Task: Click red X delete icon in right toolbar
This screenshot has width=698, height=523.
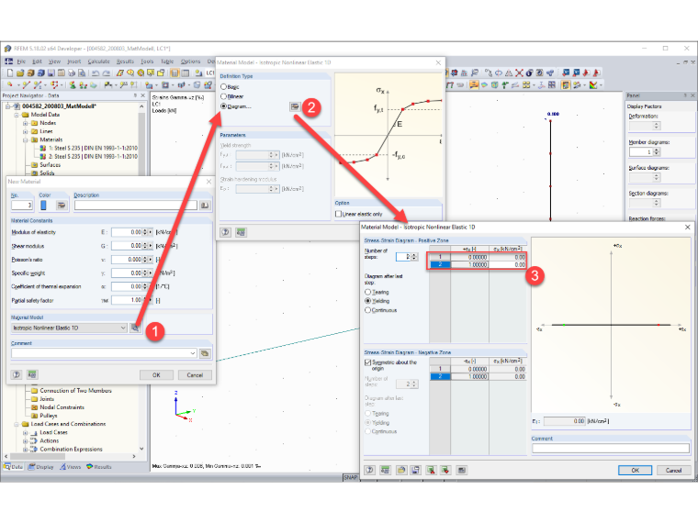Action: 519,72
